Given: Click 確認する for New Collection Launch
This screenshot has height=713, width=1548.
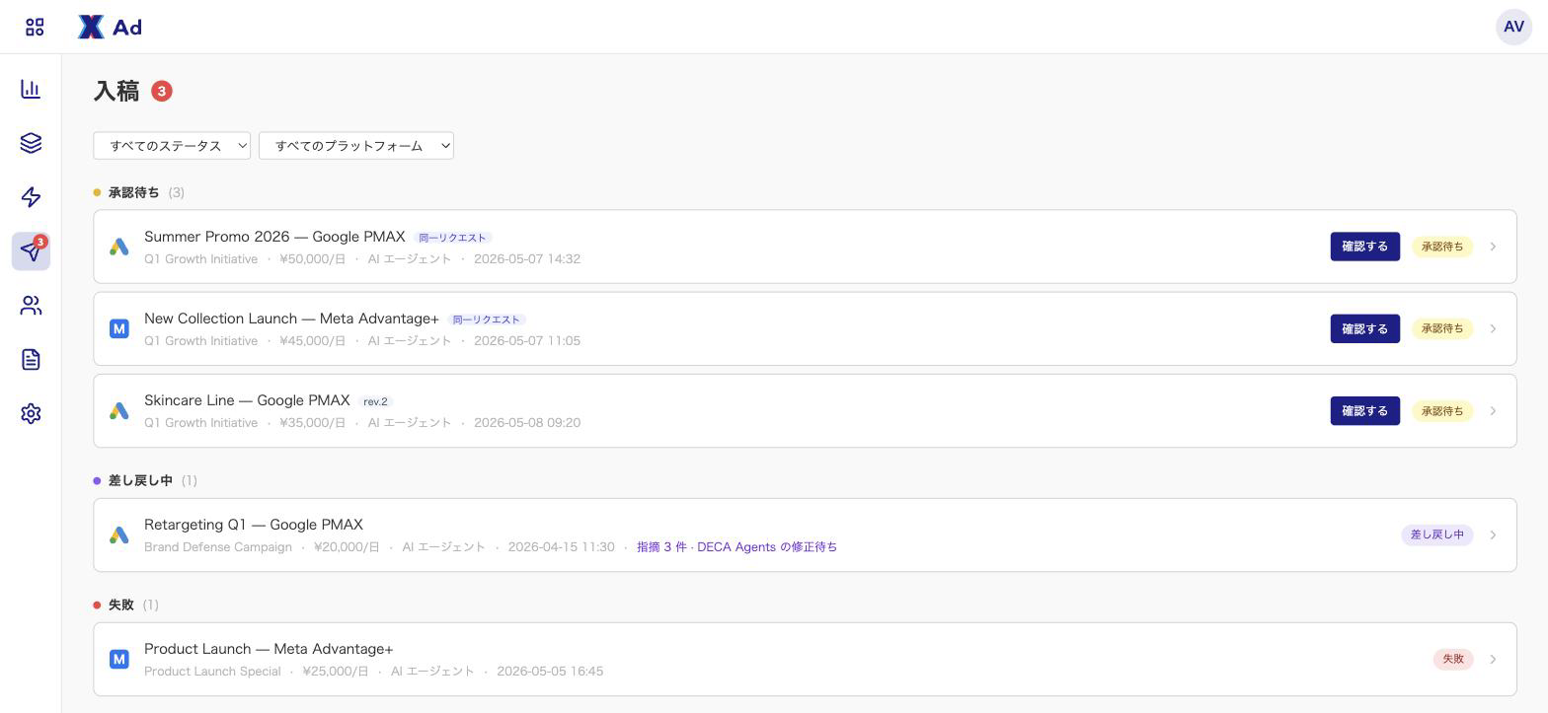Looking at the screenshot, I should (1364, 328).
